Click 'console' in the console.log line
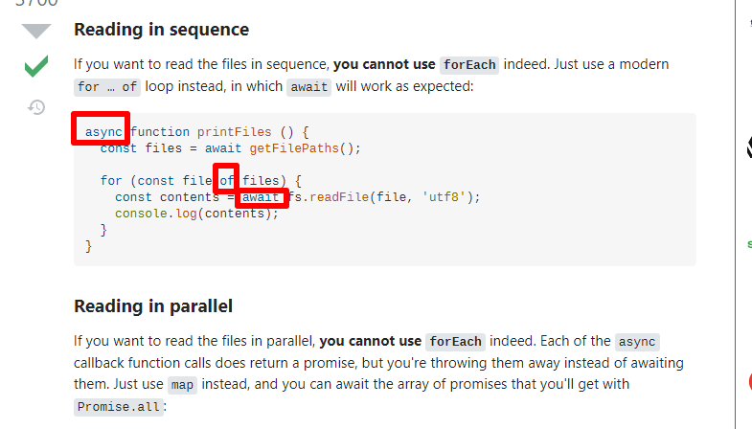This screenshot has height=429, width=752. point(141,214)
